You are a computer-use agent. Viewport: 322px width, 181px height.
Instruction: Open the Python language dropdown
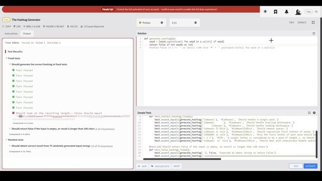point(151,23)
